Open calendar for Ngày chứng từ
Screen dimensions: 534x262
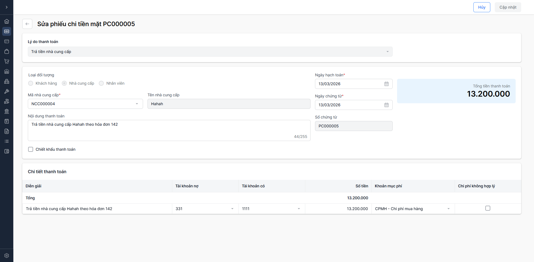coord(386,105)
